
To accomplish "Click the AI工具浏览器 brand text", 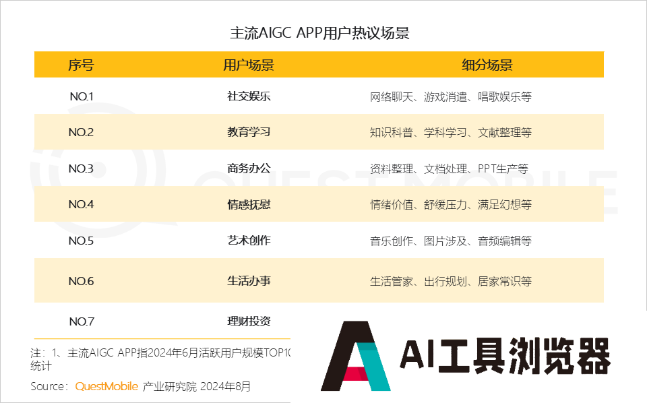I will click(x=505, y=356).
